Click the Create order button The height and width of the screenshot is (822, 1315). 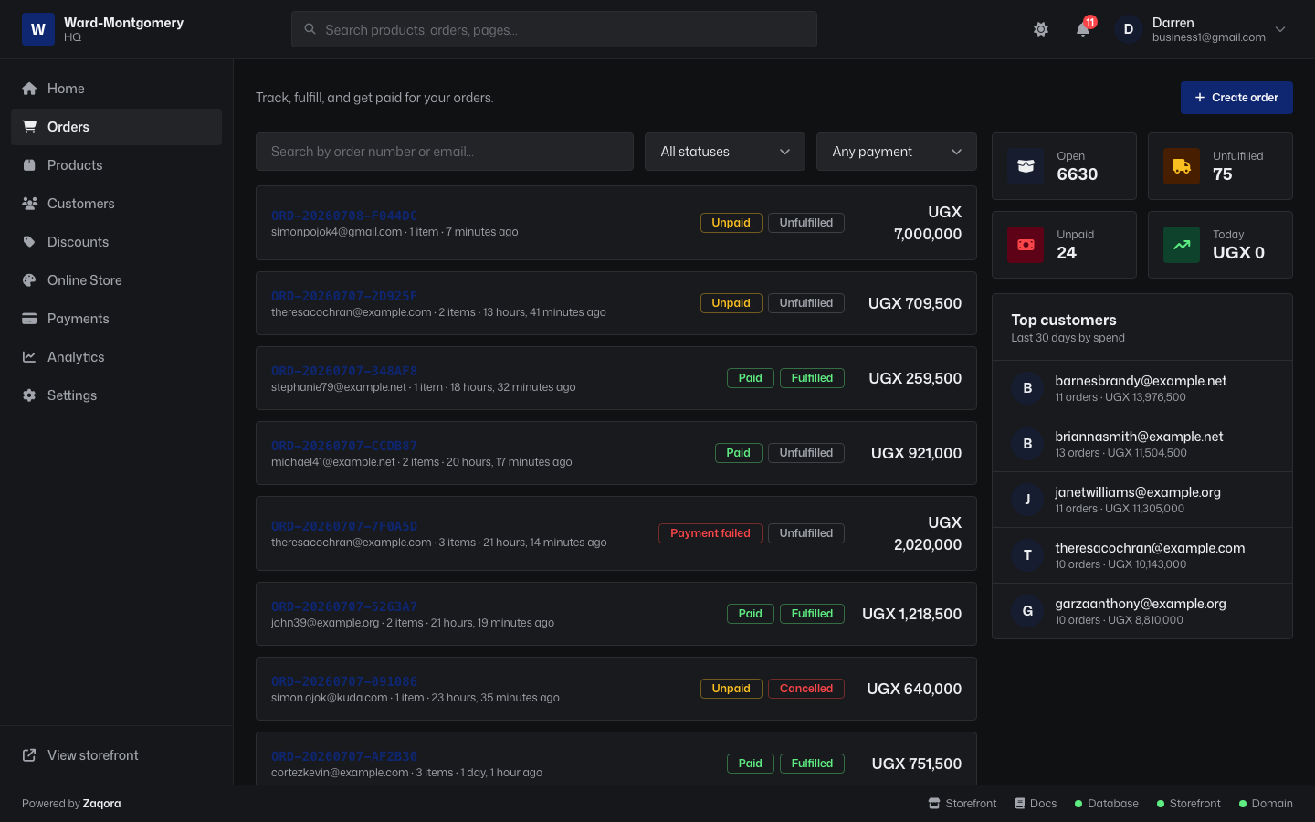pyautogui.click(x=1236, y=98)
